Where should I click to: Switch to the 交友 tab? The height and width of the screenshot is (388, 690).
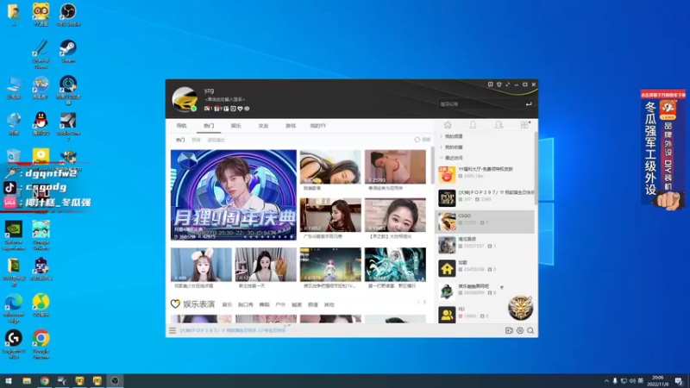point(263,126)
